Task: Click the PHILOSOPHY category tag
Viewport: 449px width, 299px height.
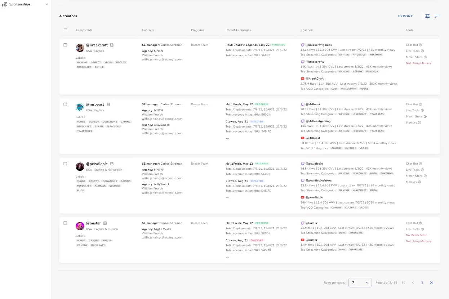Action: point(349,89)
